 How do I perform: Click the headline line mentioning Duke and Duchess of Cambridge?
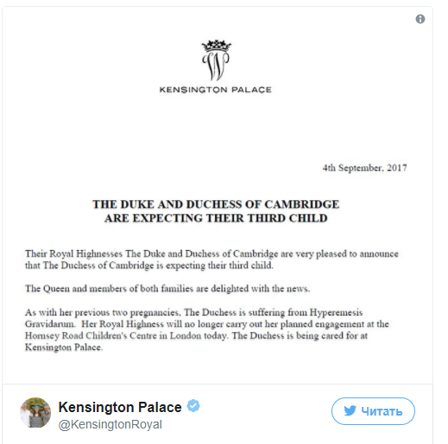(x=216, y=204)
